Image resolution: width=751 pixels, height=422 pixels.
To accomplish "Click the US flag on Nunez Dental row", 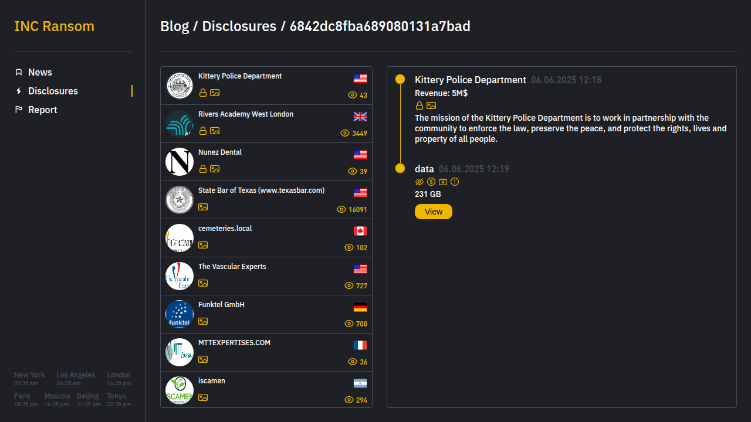I will (x=360, y=155).
